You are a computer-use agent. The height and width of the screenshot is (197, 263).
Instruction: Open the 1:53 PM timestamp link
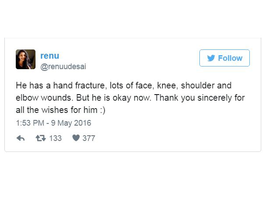(30, 123)
